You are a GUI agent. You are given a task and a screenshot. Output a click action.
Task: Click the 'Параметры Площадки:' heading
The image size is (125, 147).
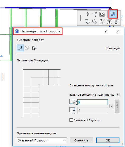(33, 60)
